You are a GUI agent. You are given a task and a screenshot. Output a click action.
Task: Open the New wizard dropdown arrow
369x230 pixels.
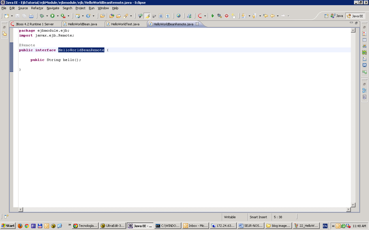point(12,16)
